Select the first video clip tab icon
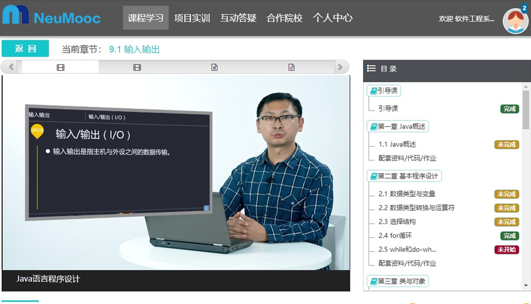 pyautogui.click(x=60, y=66)
